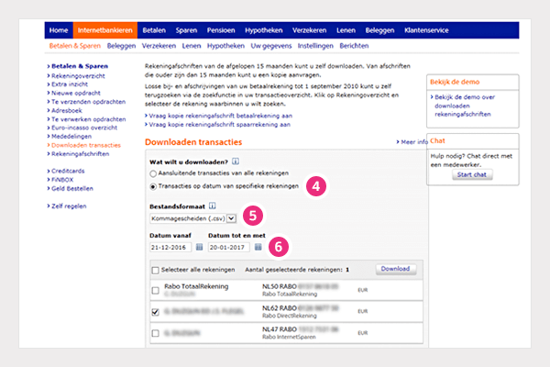
Task: Open Instellingen sub-navigation tab
Action: tap(315, 46)
